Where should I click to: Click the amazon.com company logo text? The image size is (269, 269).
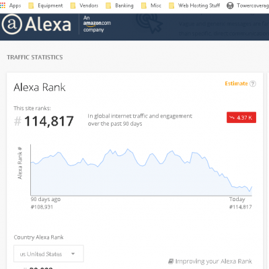point(97,24)
